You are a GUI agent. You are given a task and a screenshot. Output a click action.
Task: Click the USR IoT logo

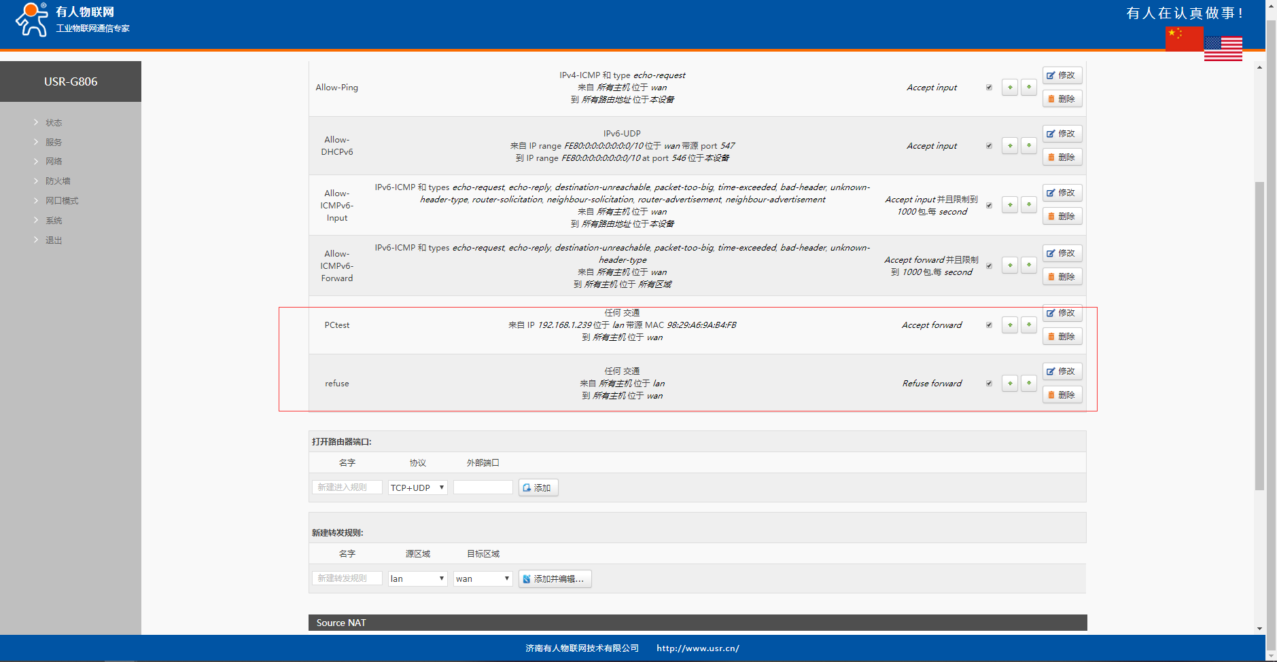(x=72, y=20)
